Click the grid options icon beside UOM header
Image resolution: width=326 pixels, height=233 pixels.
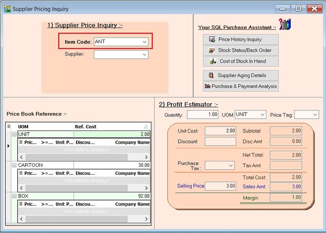point(9,126)
